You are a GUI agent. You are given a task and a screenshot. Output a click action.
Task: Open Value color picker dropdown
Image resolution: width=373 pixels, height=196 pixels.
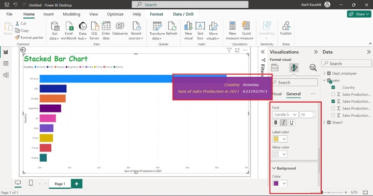point(280,154)
